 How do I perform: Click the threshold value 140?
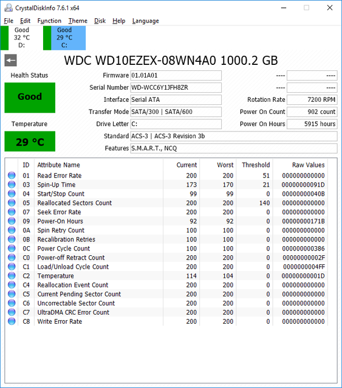(x=264, y=203)
